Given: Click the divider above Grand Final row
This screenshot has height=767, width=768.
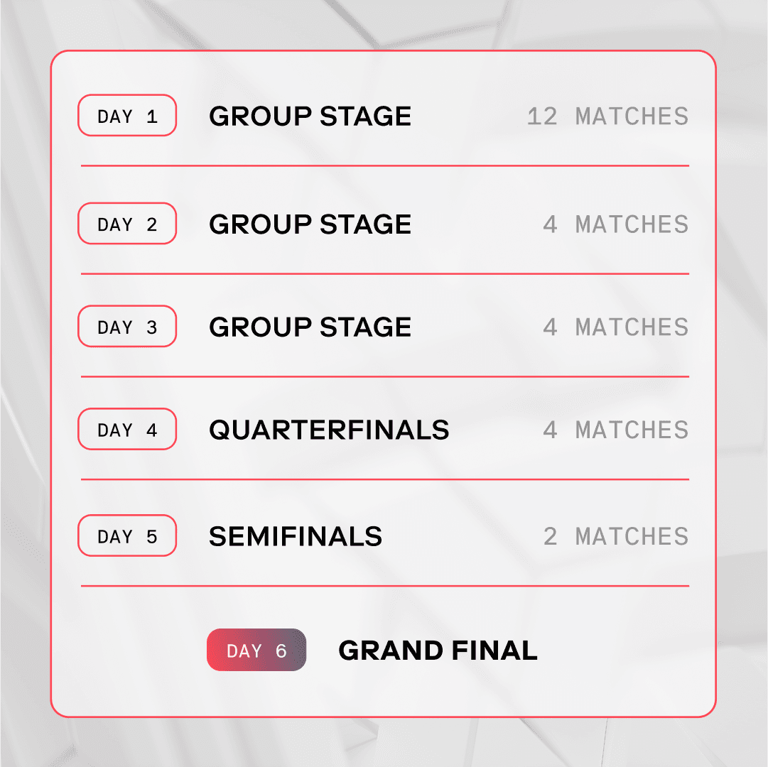Looking at the screenshot, I should (x=385, y=586).
